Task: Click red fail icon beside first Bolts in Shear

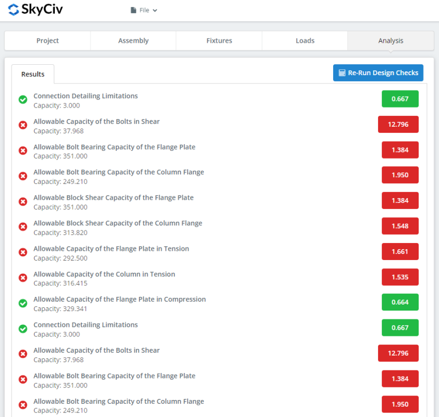Action: pos(23,125)
